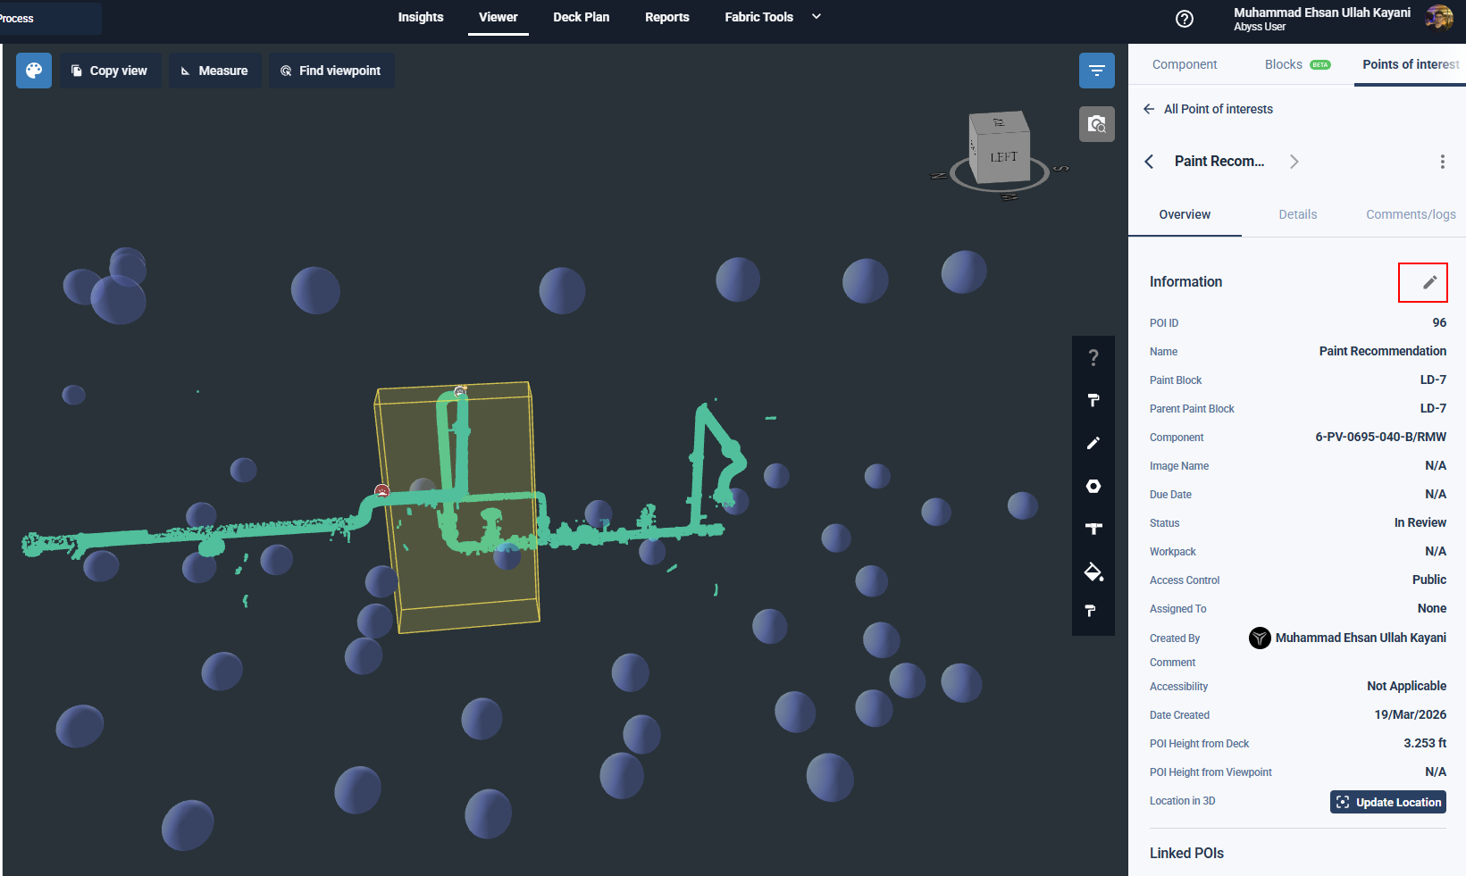
Task: Open the help question mark icon in header
Action: pos(1185,19)
